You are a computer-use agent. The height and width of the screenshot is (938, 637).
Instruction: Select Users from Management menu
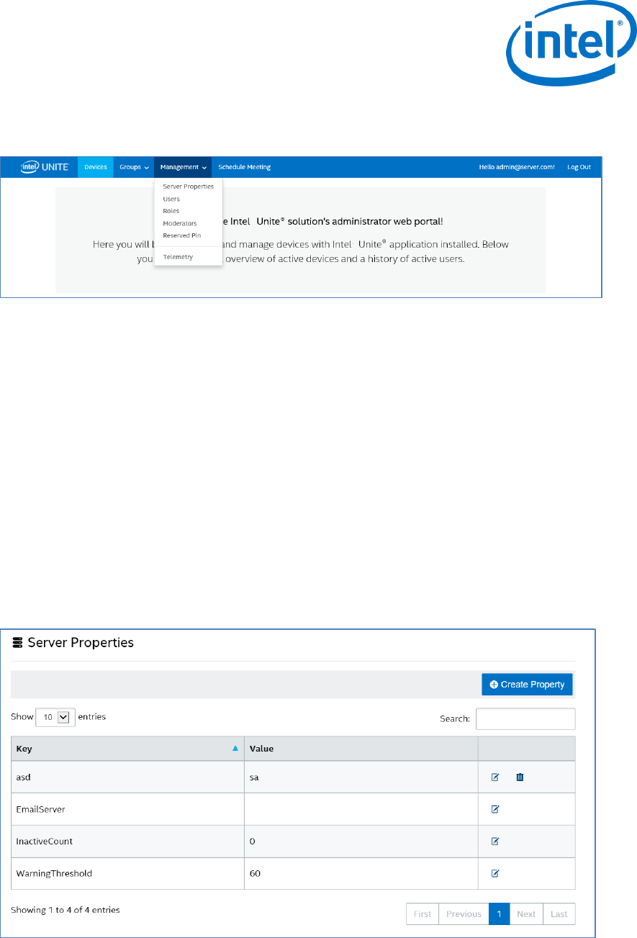172,199
